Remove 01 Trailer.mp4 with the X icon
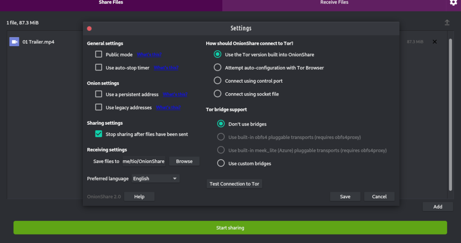461x243 pixels. (435, 42)
